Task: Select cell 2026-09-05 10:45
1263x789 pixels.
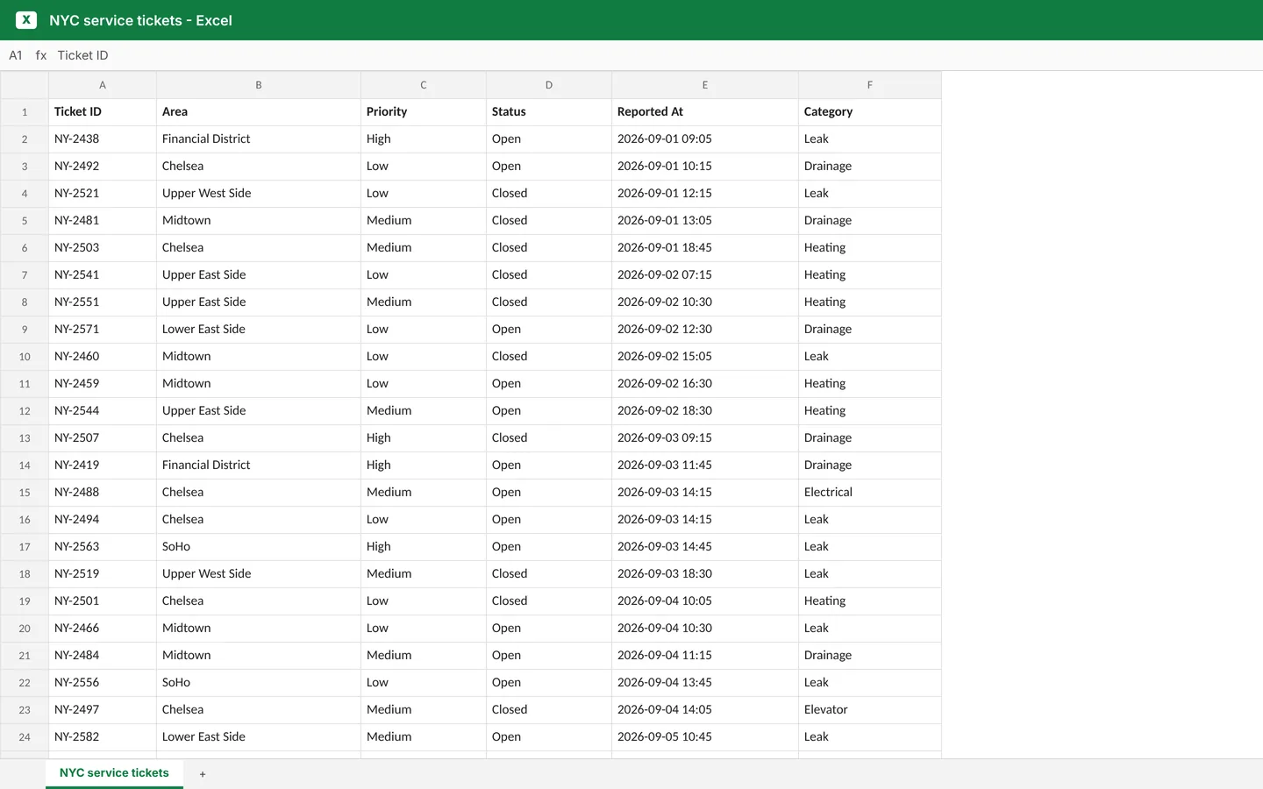Action: click(x=705, y=737)
